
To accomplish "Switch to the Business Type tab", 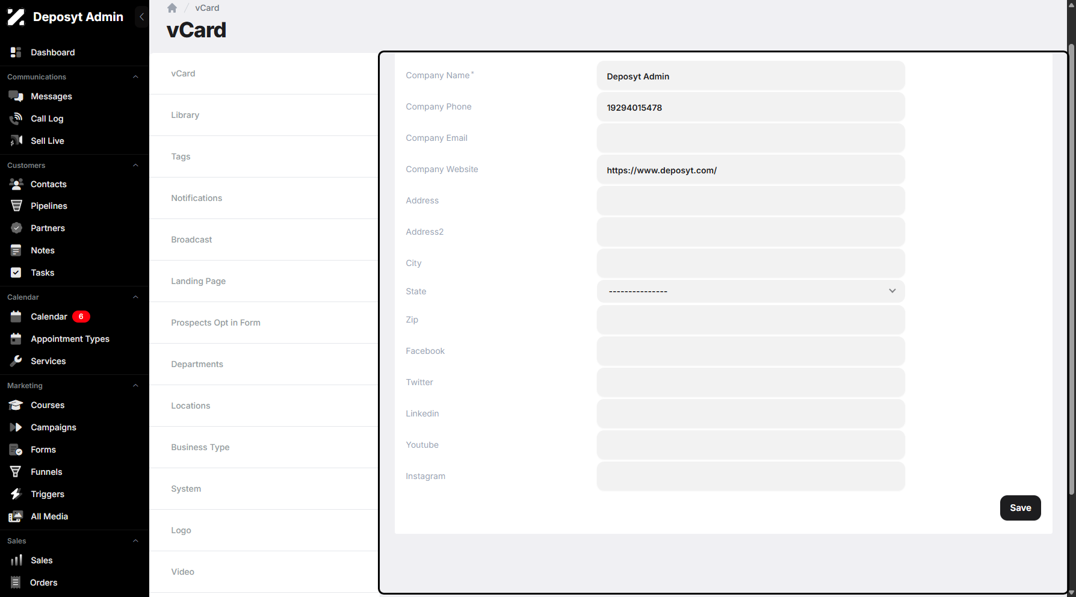I will (264, 447).
